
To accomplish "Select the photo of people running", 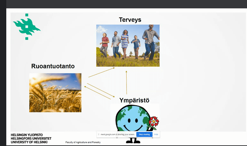I will (128, 45).
